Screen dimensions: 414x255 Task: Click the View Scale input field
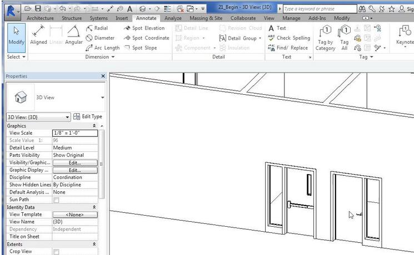click(x=75, y=133)
